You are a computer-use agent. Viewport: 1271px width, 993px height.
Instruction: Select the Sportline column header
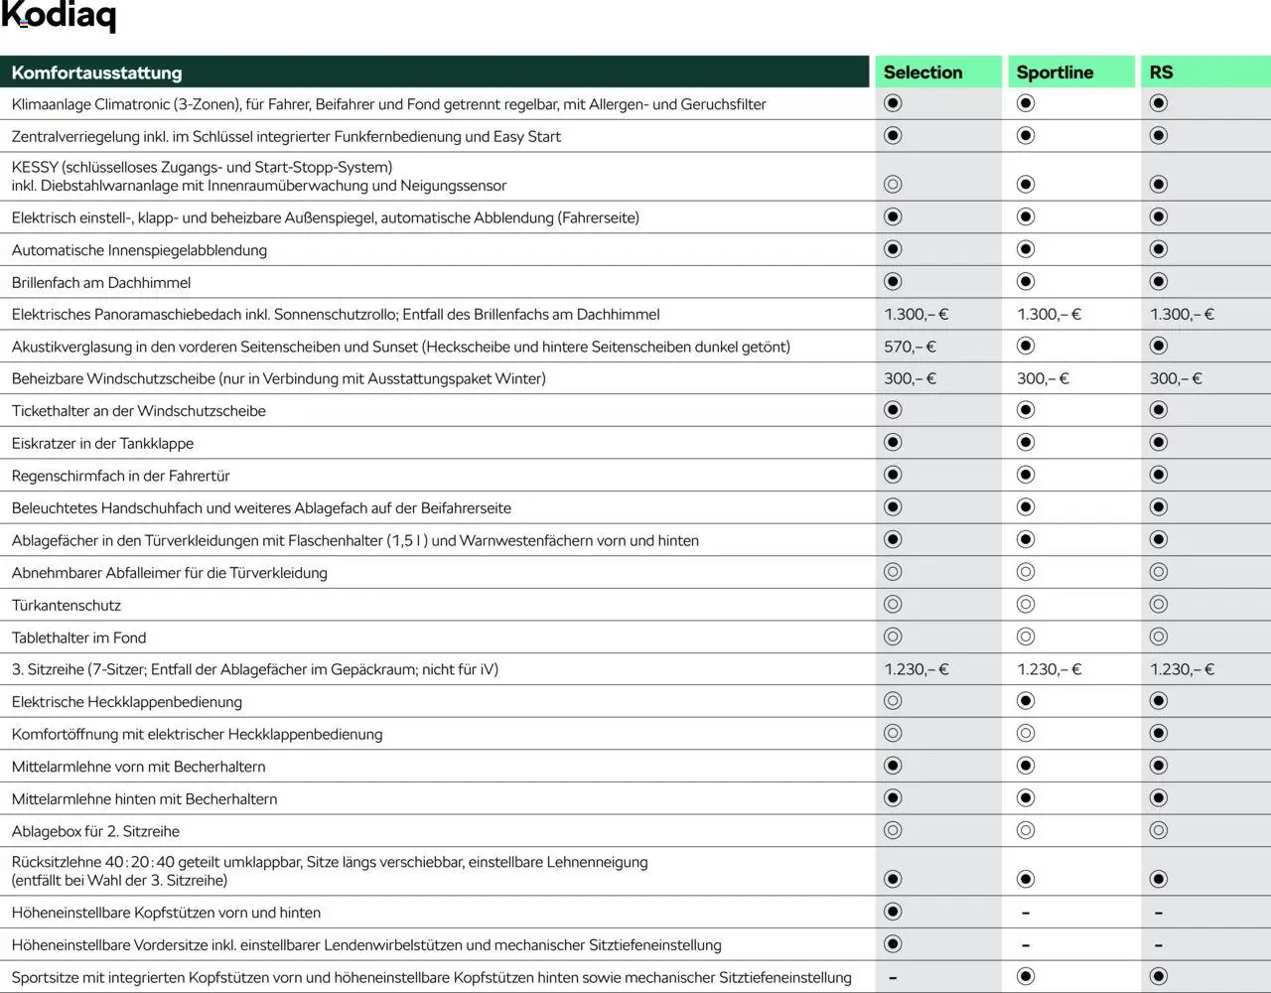(x=1055, y=72)
